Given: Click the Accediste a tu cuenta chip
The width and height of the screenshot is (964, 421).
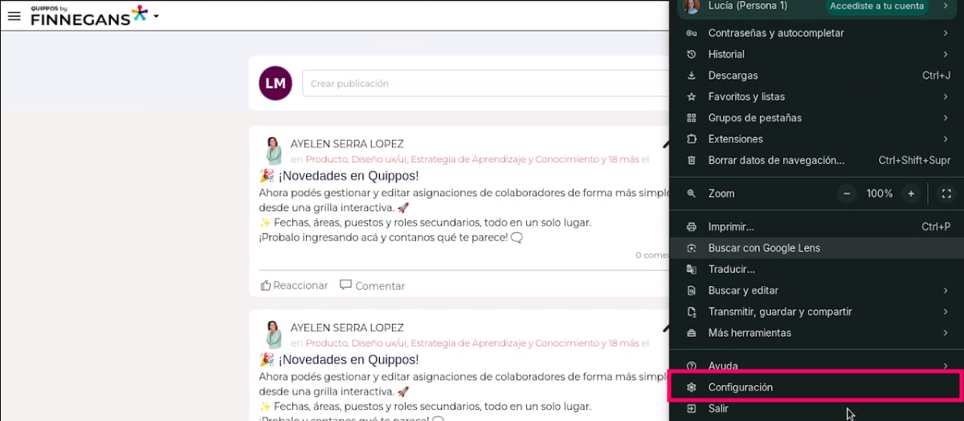Looking at the screenshot, I should [876, 6].
